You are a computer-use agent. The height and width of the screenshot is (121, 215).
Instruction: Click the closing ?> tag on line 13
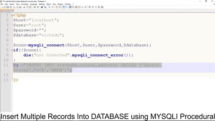(x=16, y=80)
